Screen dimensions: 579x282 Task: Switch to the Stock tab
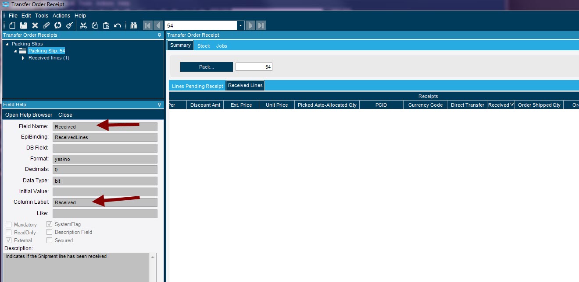[x=204, y=46]
